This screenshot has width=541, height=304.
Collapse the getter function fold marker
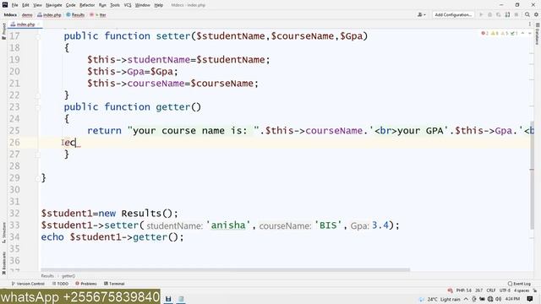click(38, 107)
